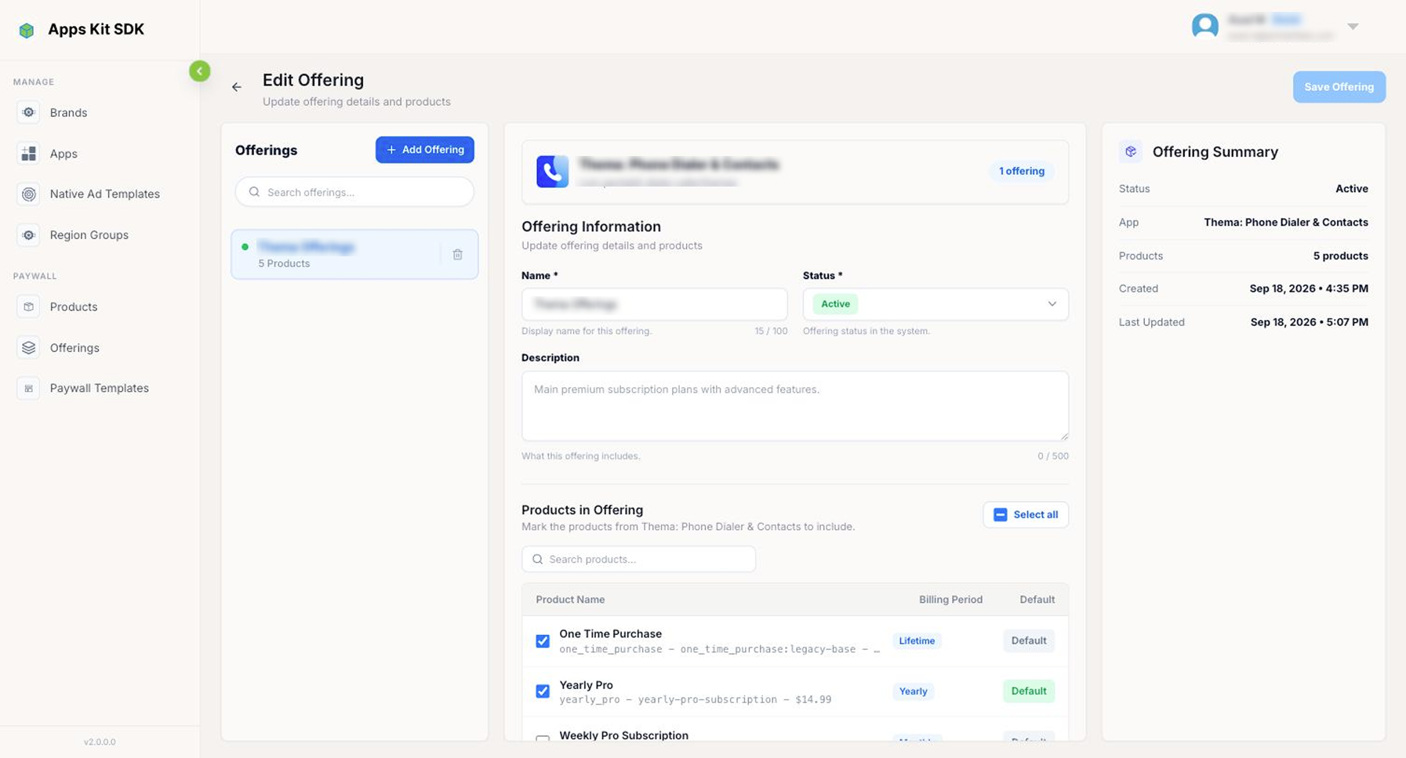1406x758 pixels.
Task: Open the Status dropdown showing Active
Action: point(936,304)
